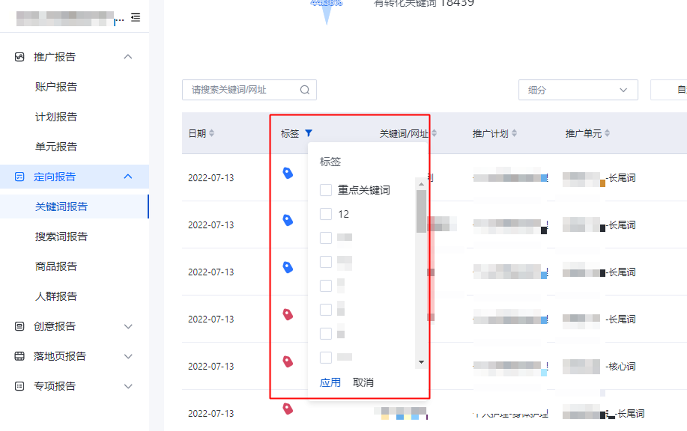Open the 细分 dropdown
The height and width of the screenshot is (431, 687).
[578, 90]
